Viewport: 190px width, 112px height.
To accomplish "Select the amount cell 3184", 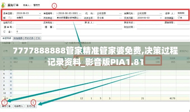I will [168, 58].
